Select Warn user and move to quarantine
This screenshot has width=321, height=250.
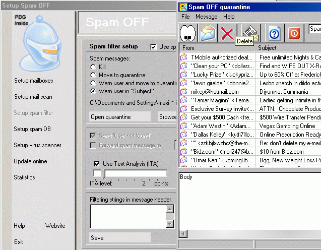point(93,83)
